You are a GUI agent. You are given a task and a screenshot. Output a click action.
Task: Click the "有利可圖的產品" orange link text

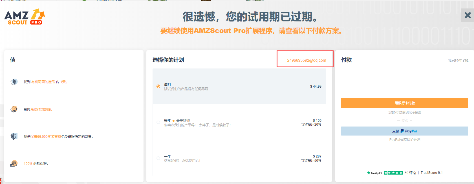[x=43, y=82]
